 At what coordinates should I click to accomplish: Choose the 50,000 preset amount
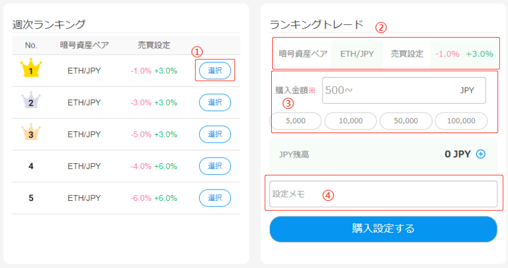point(406,121)
